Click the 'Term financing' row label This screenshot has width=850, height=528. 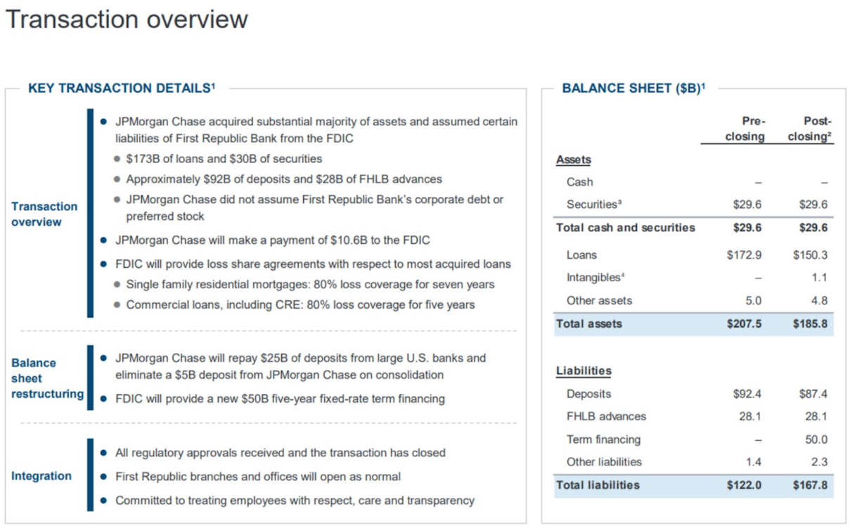pyautogui.click(x=603, y=439)
